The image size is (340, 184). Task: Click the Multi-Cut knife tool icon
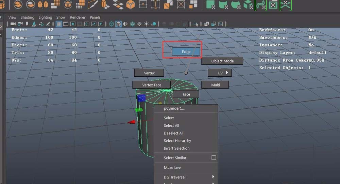tap(93, 4)
